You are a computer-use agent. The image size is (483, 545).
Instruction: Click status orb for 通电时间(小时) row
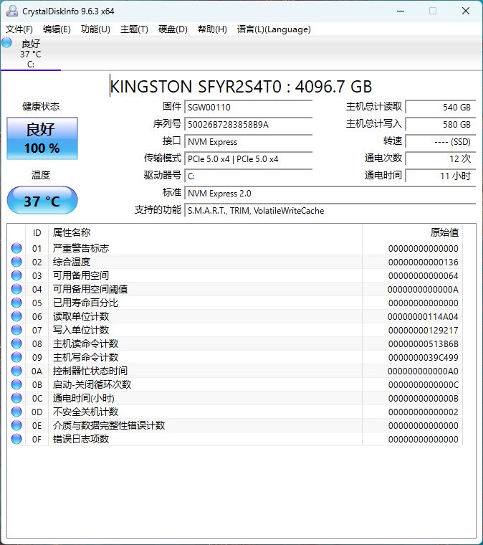[x=16, y=398]
